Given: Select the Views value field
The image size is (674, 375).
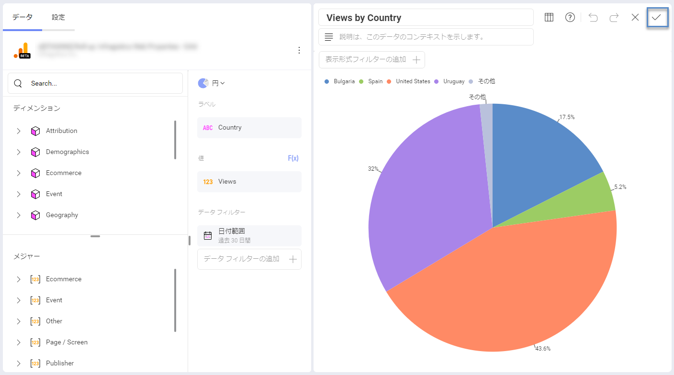Looking at the screenshot, I should [249, 182].
